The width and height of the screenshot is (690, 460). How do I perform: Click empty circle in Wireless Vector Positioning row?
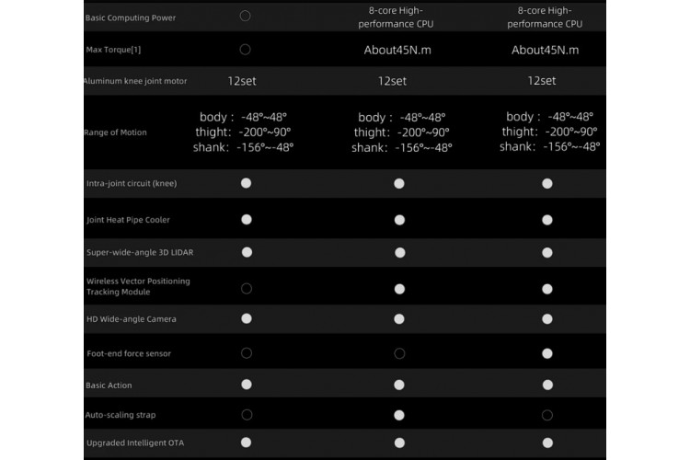coord(246,288)
